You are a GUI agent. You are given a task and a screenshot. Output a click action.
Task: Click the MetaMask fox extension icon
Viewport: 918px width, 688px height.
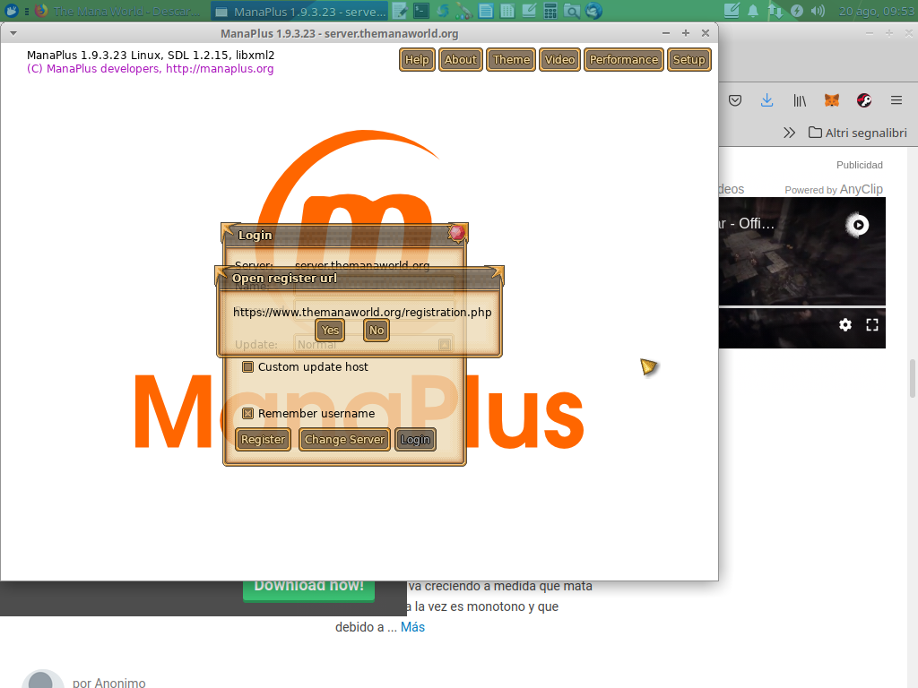(832, 100)
